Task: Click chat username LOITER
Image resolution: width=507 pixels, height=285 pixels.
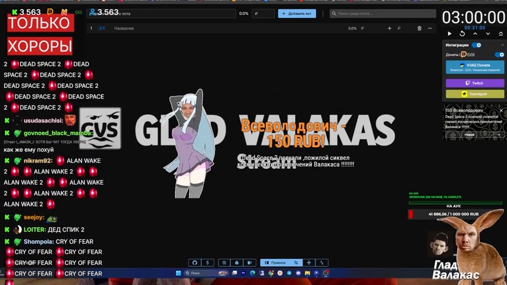Action: [x=35, y=230]
